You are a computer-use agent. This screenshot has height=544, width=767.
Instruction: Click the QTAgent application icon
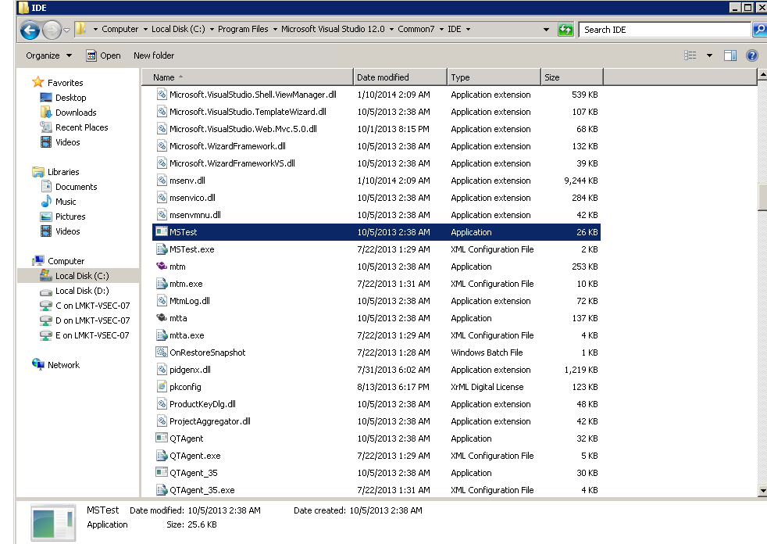coord(162,438)
